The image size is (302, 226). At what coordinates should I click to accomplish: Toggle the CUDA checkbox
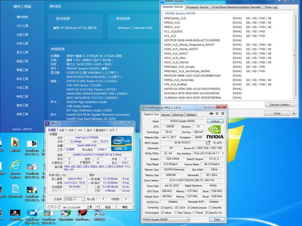pos(176,207)
